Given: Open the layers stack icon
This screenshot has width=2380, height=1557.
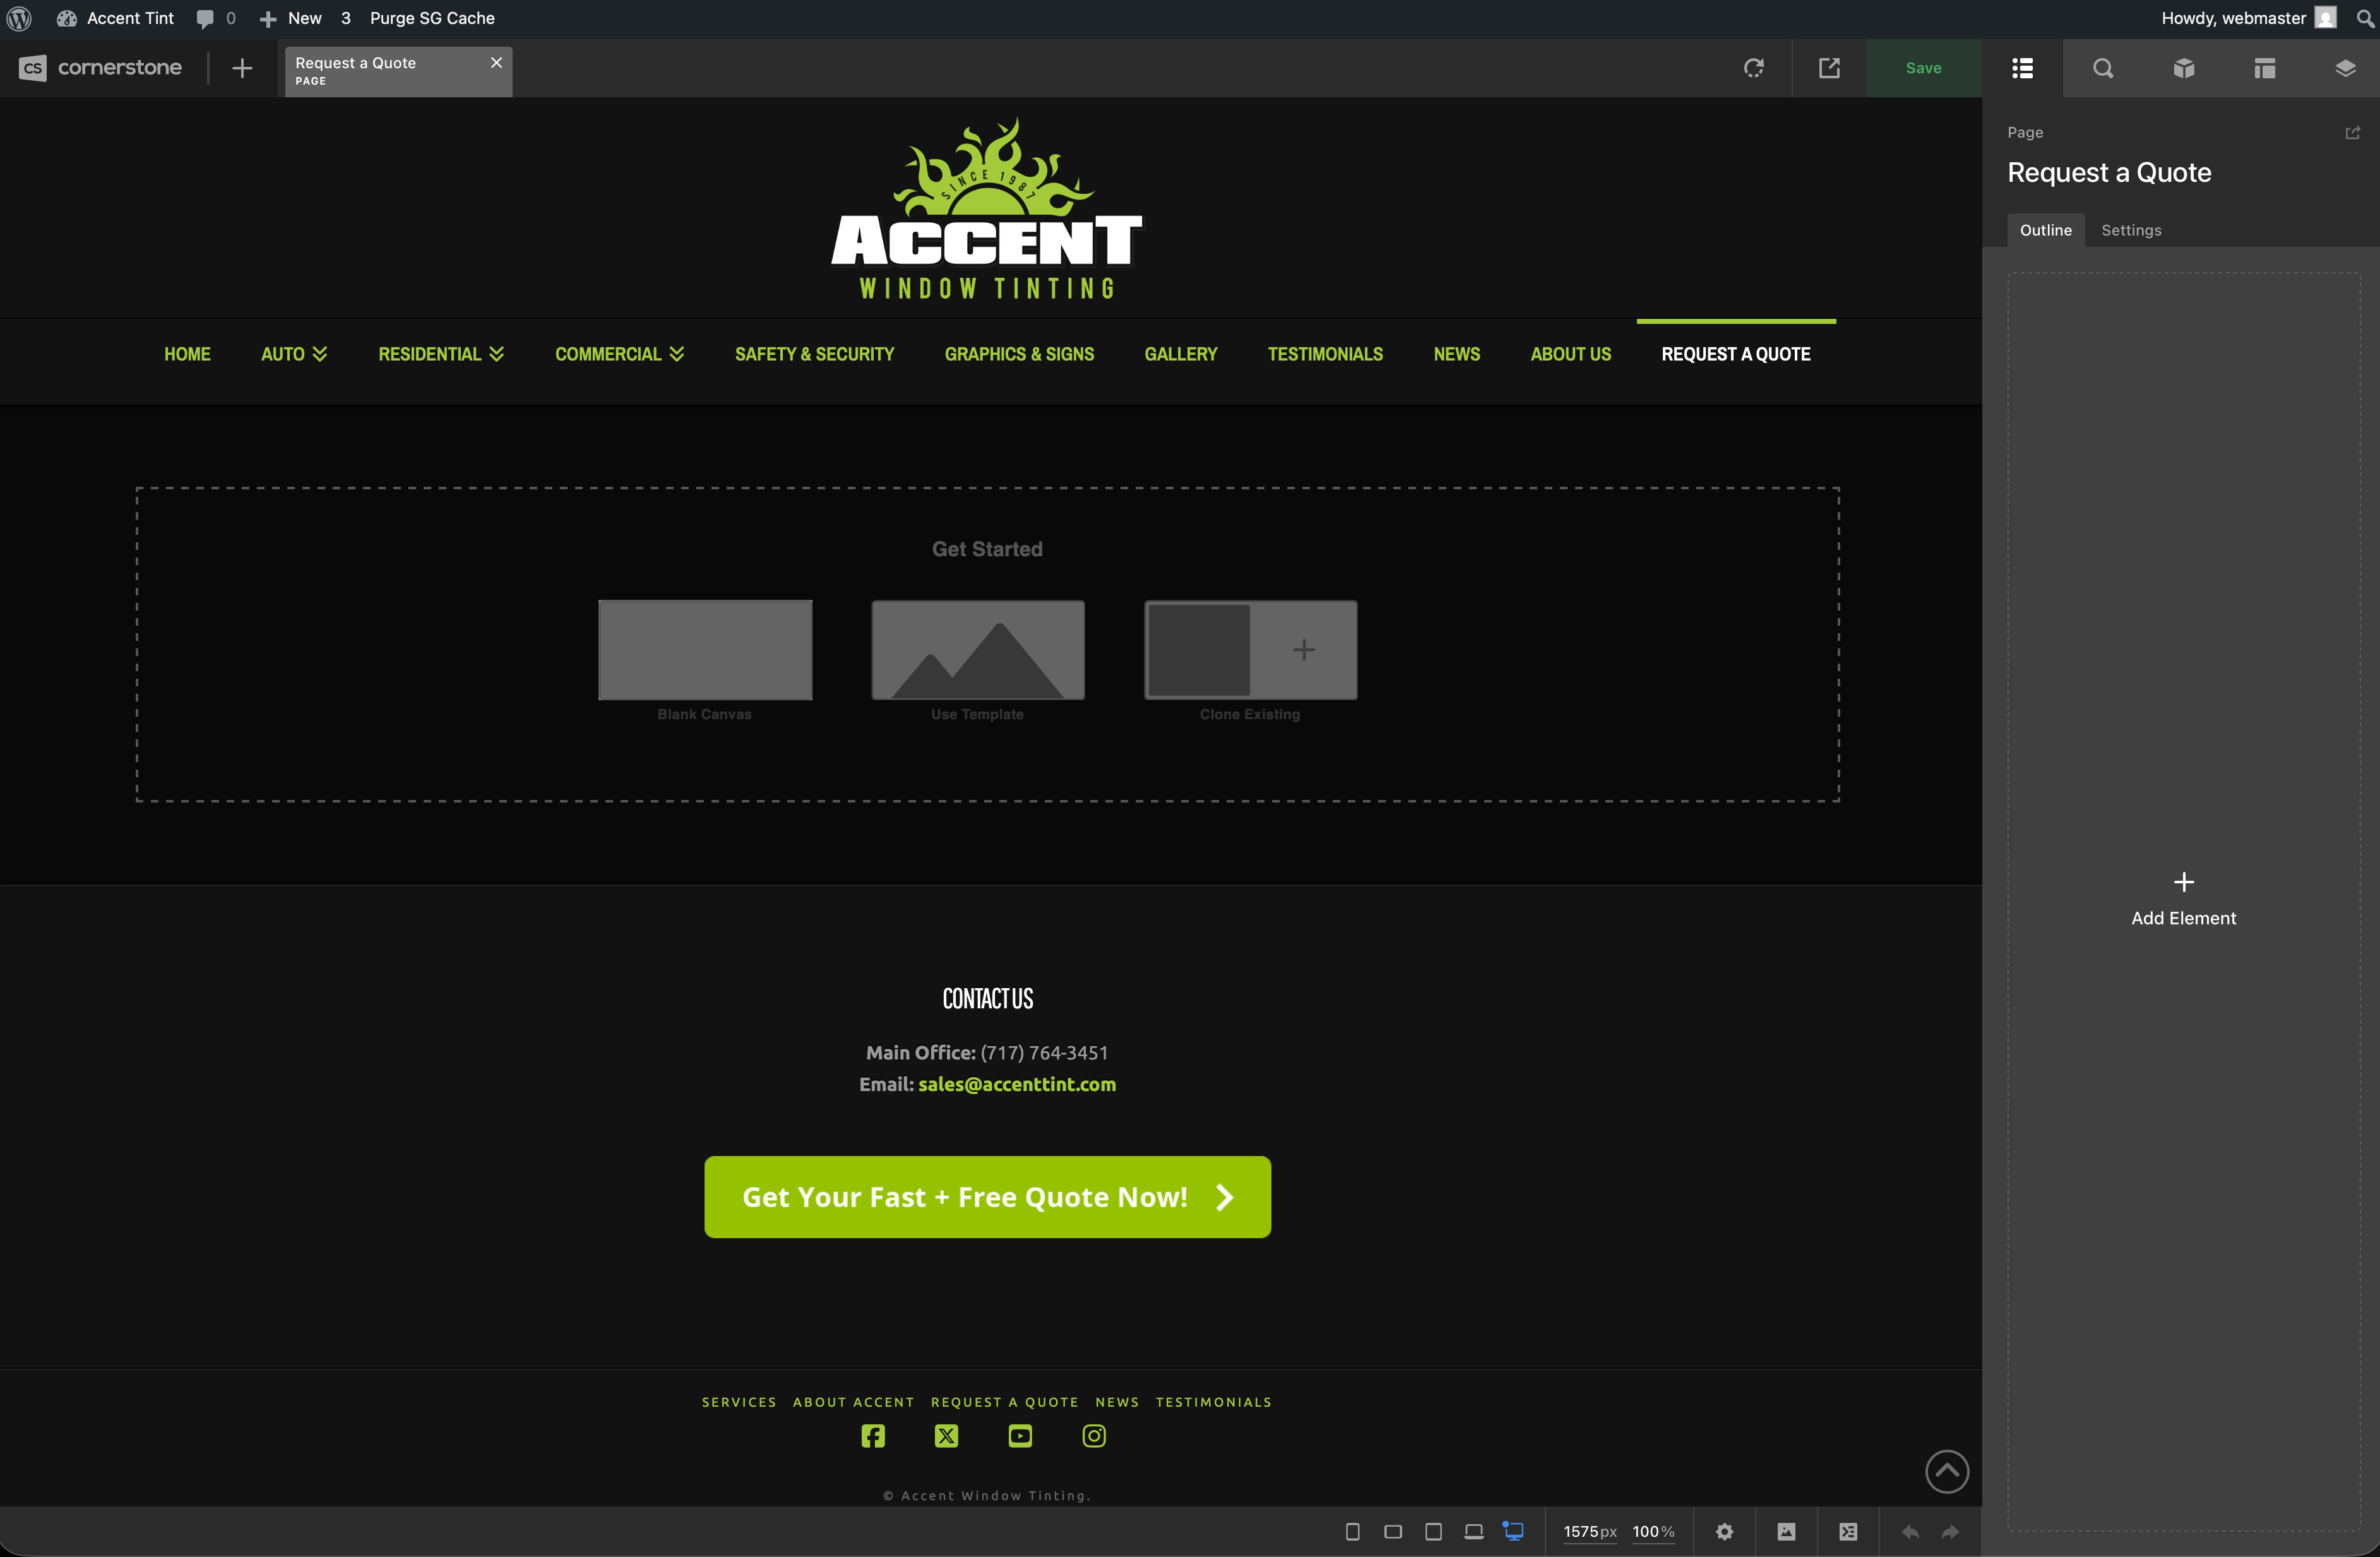Looking at the screenshot, I should tap(2345, 68).
